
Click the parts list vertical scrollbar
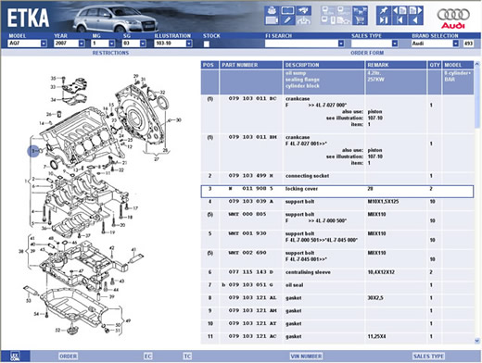click(477, 202)
